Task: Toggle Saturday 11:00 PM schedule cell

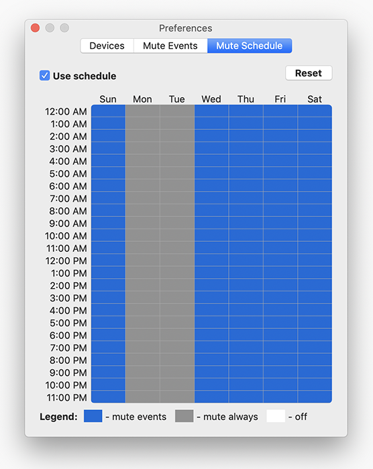Action: [x=315, y=397]
